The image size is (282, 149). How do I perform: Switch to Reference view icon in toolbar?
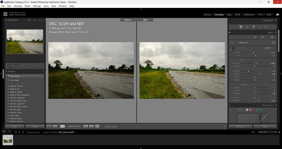(55, 126)
